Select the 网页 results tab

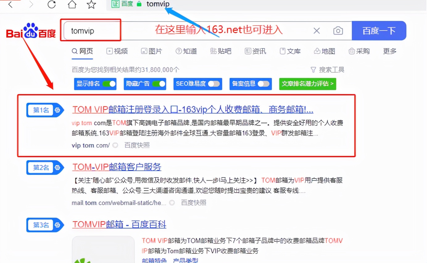coord(82,51)
